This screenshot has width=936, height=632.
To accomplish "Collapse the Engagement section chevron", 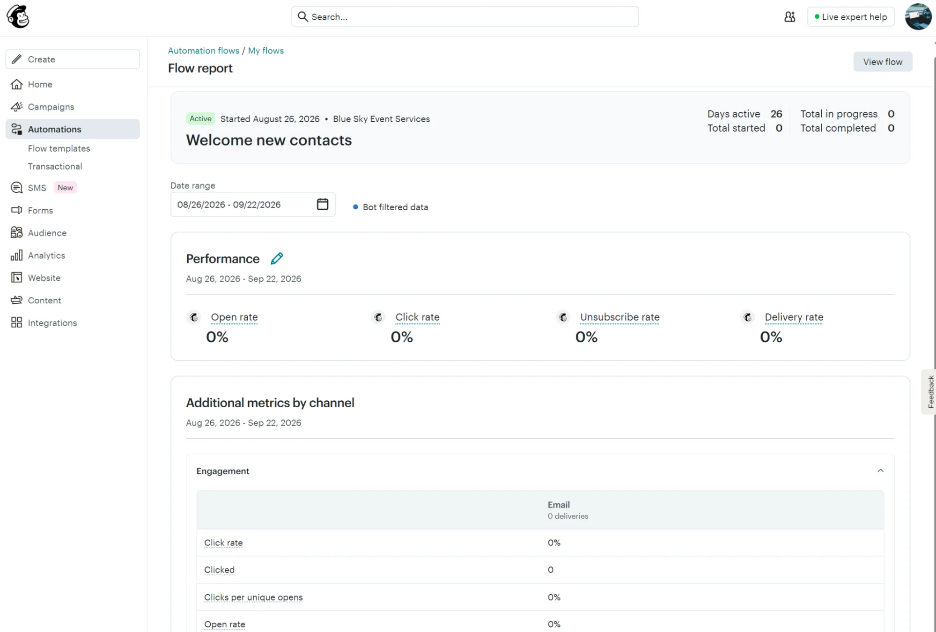I will [880, 471].
